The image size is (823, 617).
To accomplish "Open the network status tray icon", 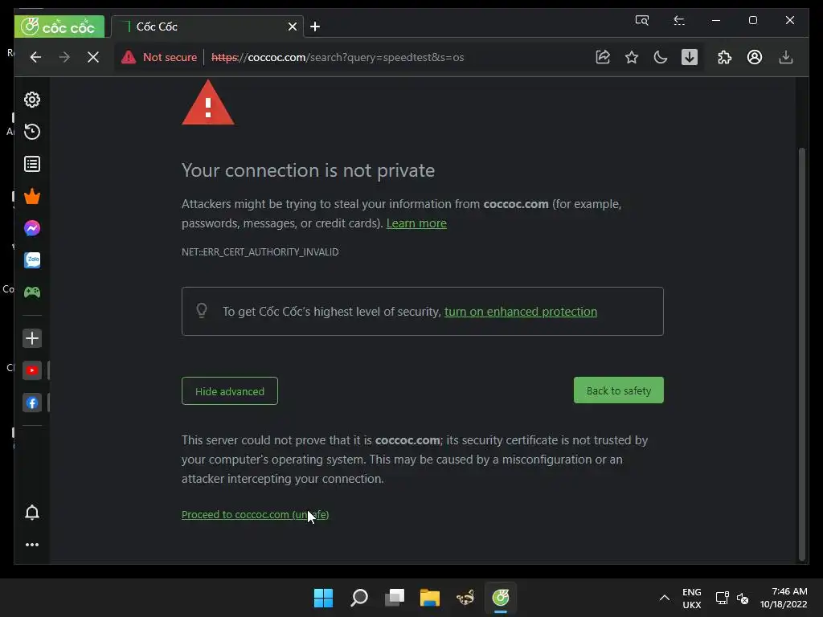I will pos(723,598).
